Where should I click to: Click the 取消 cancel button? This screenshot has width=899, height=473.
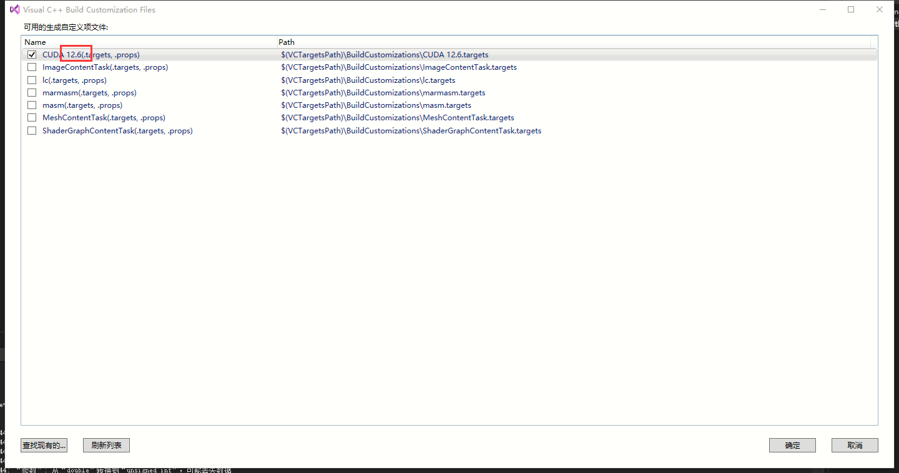(854, 445)
